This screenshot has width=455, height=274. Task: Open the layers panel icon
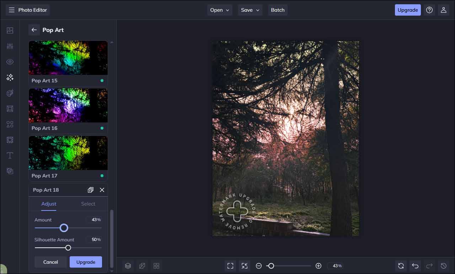coord(128,266)
